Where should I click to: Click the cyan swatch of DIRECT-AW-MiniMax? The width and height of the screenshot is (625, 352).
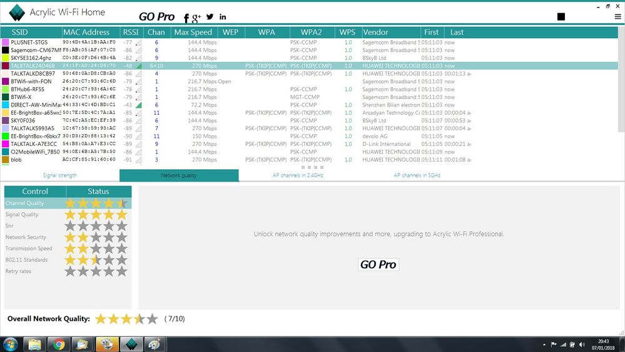(x=5, y=105)
